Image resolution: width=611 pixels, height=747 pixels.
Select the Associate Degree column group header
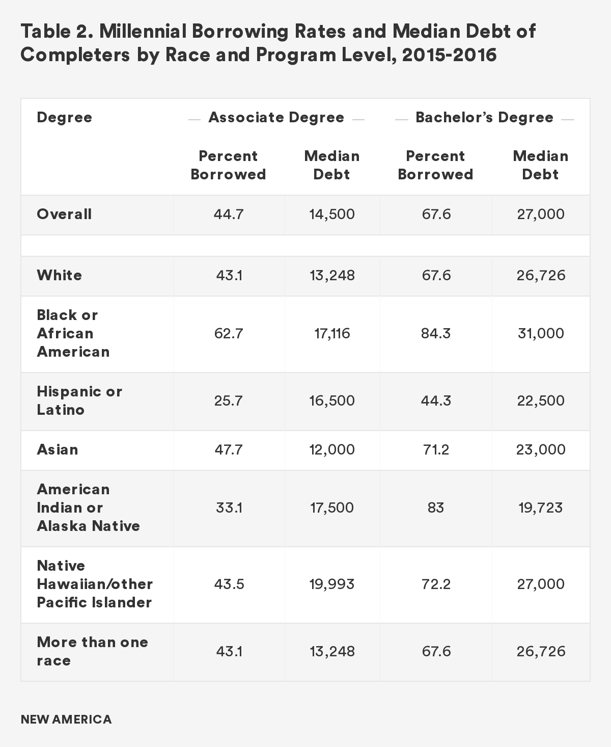point(276,118)
